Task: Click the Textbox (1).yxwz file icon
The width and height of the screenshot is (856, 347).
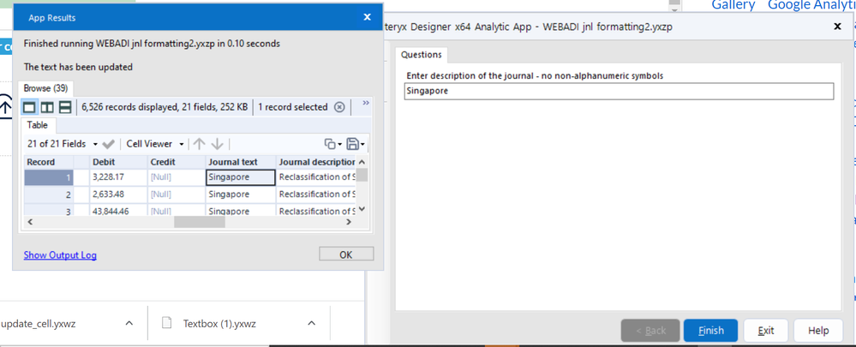Action: click(x=168, y=323)
